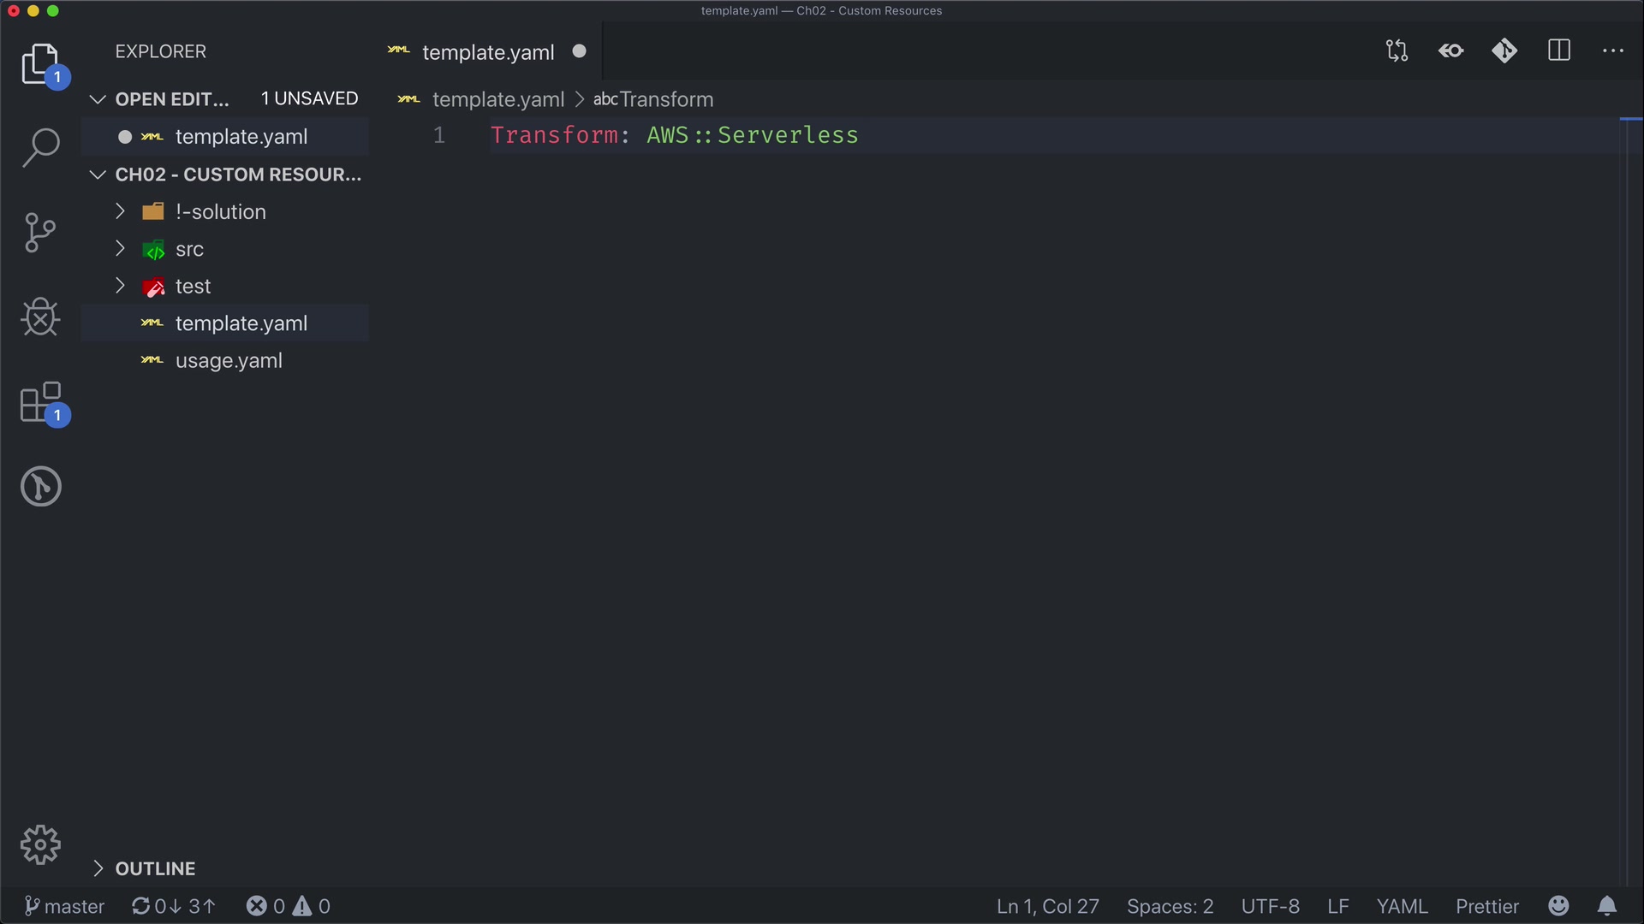Open the Extensions view icon
1644x924 pixels.
pos(40,402)
